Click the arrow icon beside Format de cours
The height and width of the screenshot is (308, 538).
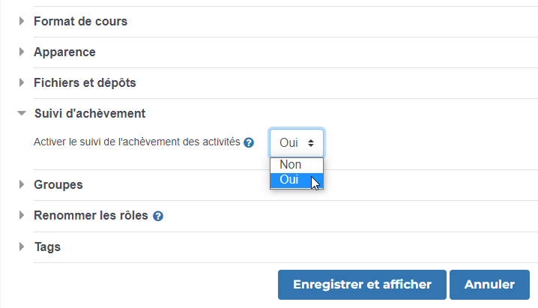(21, 22)
